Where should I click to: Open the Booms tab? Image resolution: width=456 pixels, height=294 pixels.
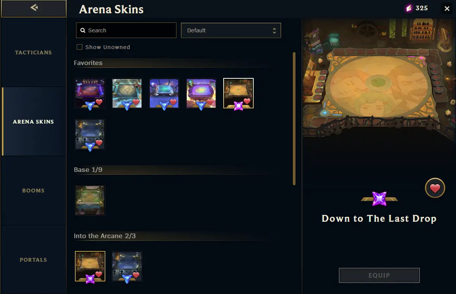[33, 191]
